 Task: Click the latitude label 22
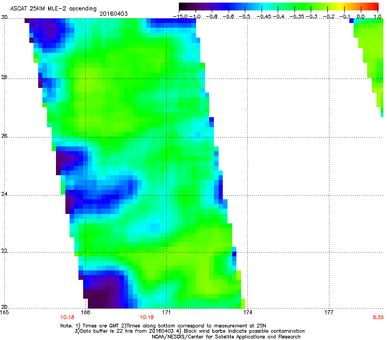point(4,251)
